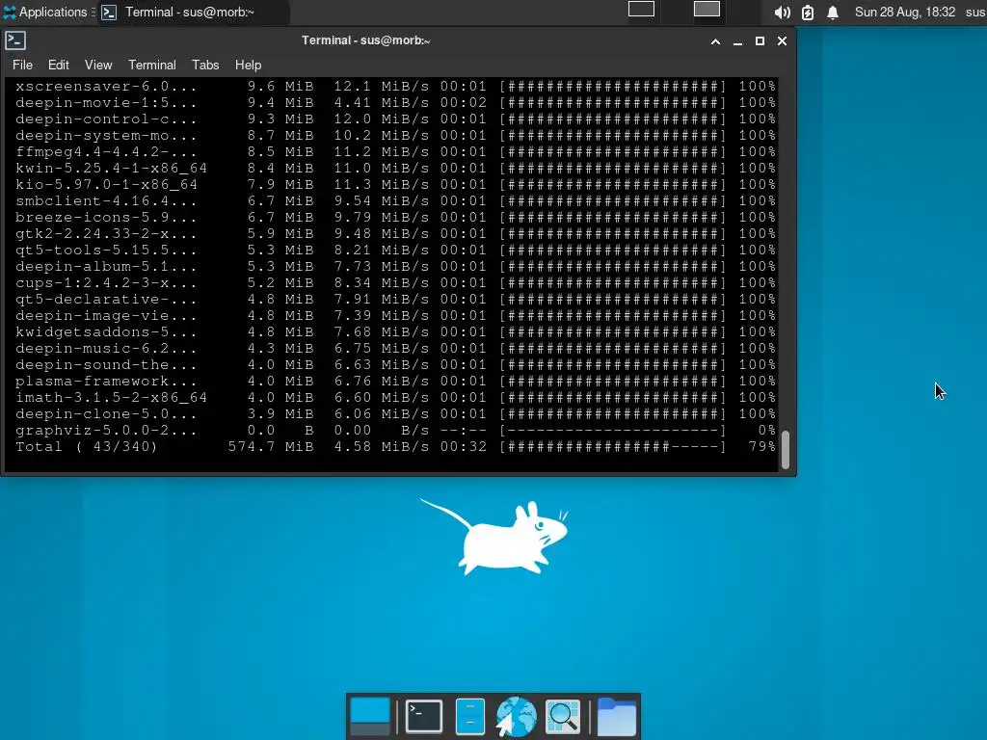Open the battery power manager icon
The height and width of the screenshot is (740, 987).
pos(808,13)
